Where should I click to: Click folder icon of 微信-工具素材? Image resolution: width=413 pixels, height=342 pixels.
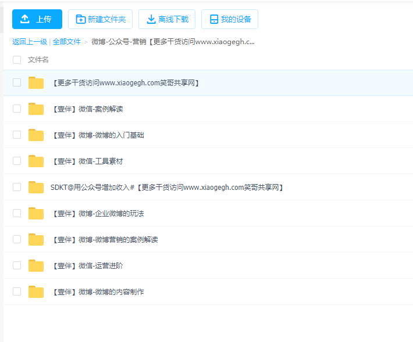point(36,161)
